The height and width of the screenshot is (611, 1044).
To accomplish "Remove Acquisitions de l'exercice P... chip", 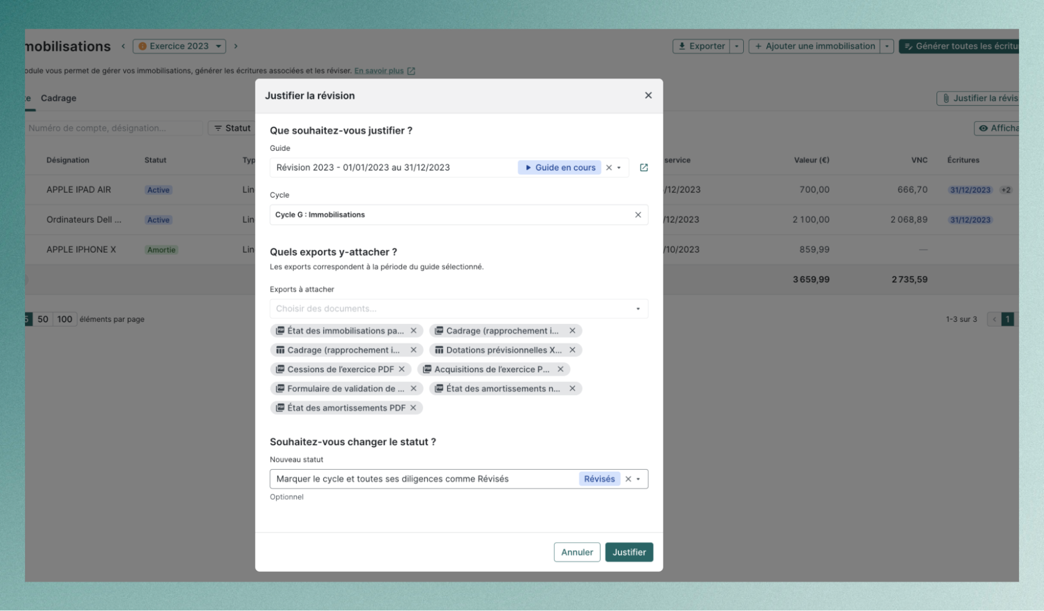I will pyautogui.click(x=560, y=369).
